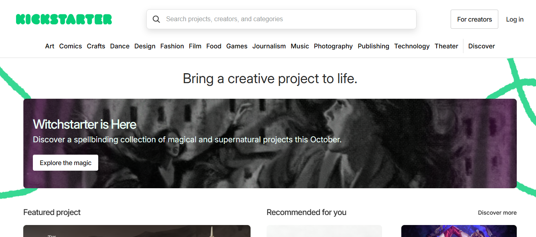The height and width of the screenshot is (237, 536).
Task: Click the Kickstarter logo
Action: tap(64, 19)
